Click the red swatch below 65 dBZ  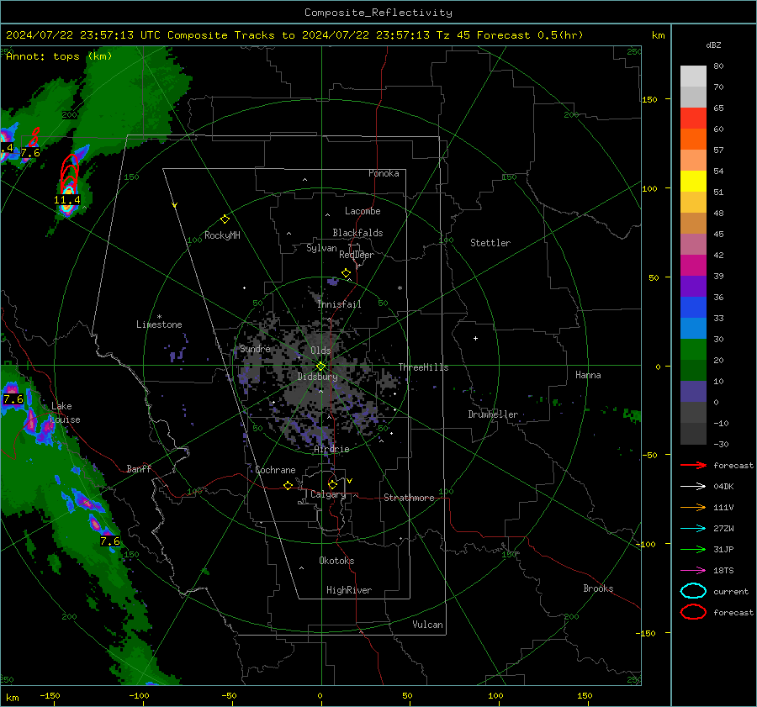pyautogui.click(x=693, y=118)
